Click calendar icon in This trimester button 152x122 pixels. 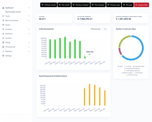click(x=93, y=5)
